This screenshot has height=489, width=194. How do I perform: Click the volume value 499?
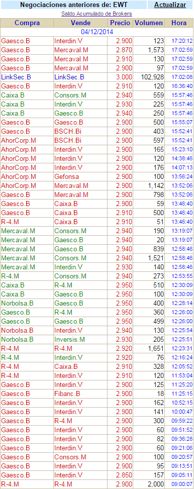point(159,321)
